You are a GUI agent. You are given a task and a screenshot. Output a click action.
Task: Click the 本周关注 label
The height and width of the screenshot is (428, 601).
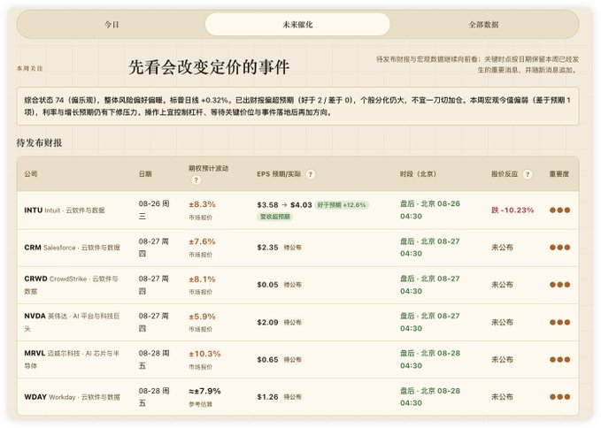[x=29, y=68]
